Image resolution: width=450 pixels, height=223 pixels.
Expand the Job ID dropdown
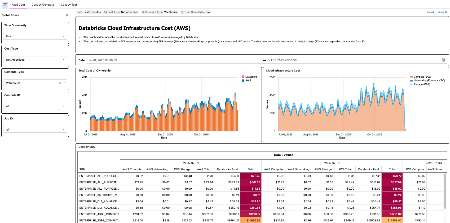click(x=35, y=130)
